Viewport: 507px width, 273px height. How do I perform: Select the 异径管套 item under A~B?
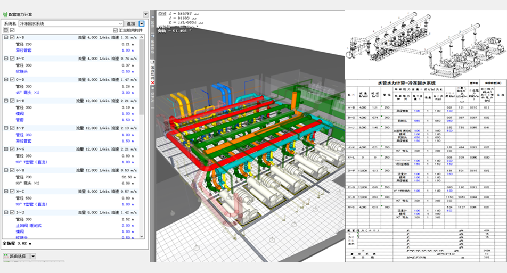point(24,51)
